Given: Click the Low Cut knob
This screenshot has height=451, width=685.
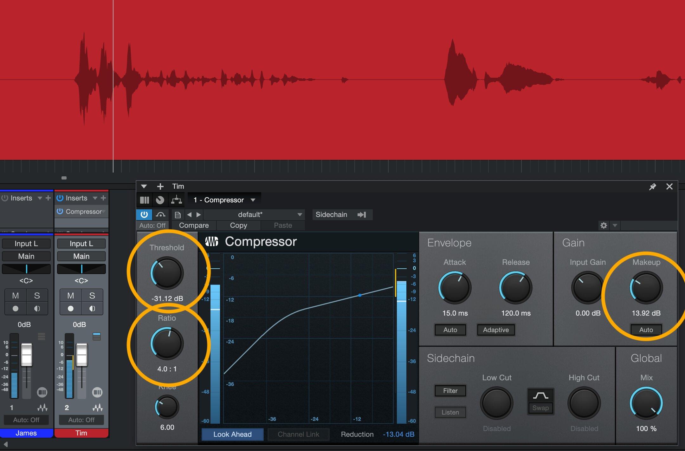Looking at the screenshot, I should click(497, 403).
